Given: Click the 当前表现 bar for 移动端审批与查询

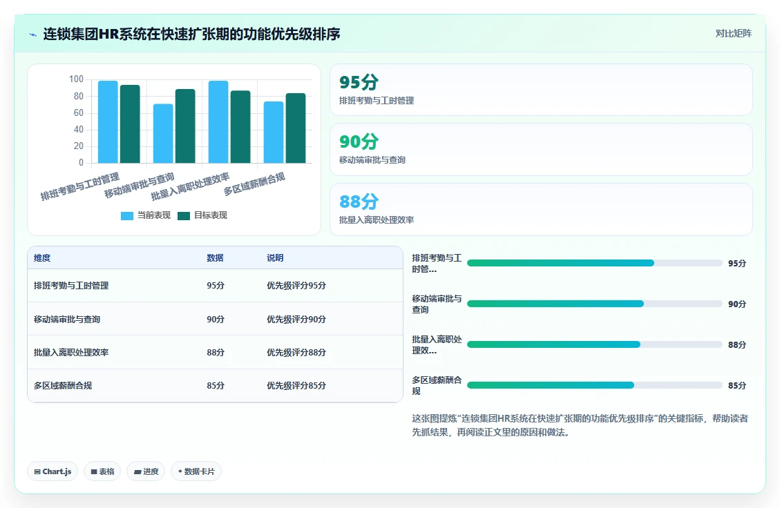Looking at the screenshot, I should [163, 133].
